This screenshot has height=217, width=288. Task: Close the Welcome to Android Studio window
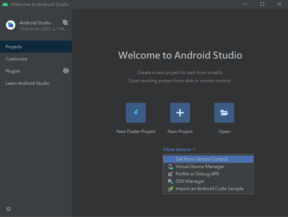[280, 4]
